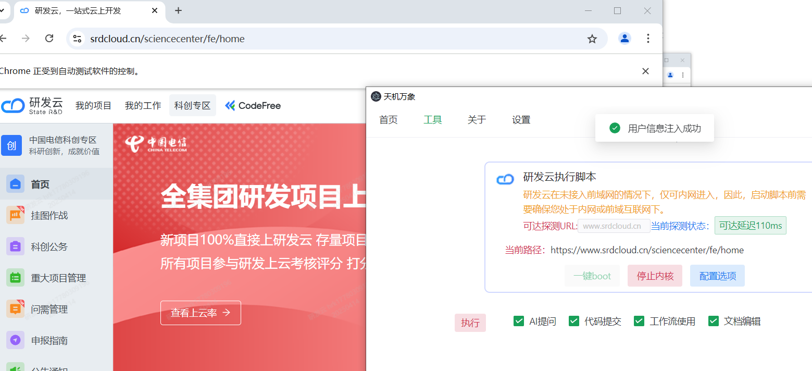
Task: Bookmark this page with star icon
Action: 592,39
